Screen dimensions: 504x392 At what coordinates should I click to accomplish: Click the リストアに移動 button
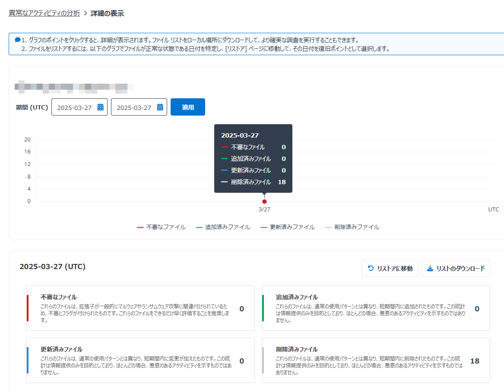point(390,268)
